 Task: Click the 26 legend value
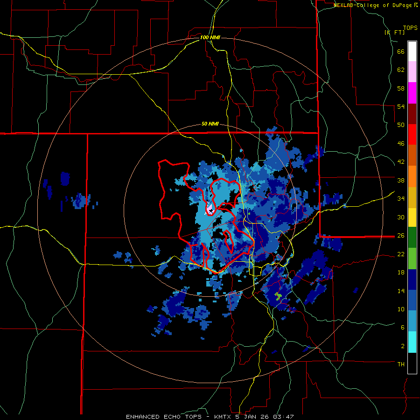(x=401, y=236)
